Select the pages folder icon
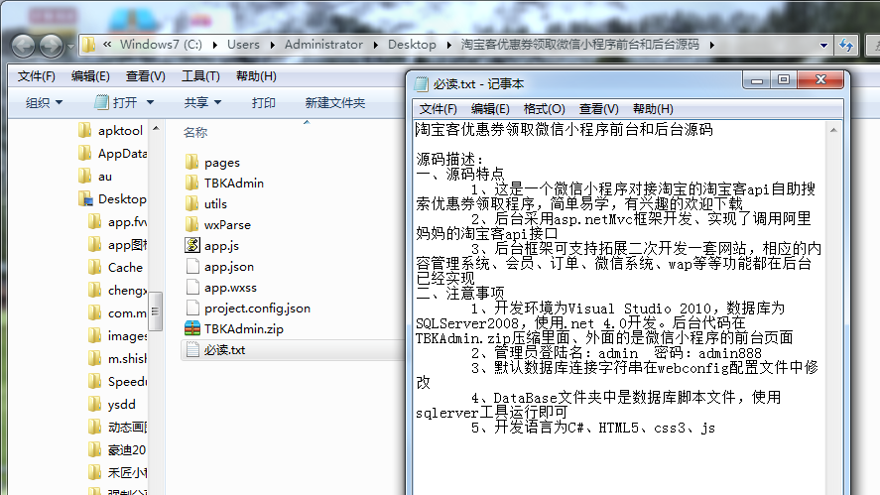 pyautogui.click(x=191, y=163)
